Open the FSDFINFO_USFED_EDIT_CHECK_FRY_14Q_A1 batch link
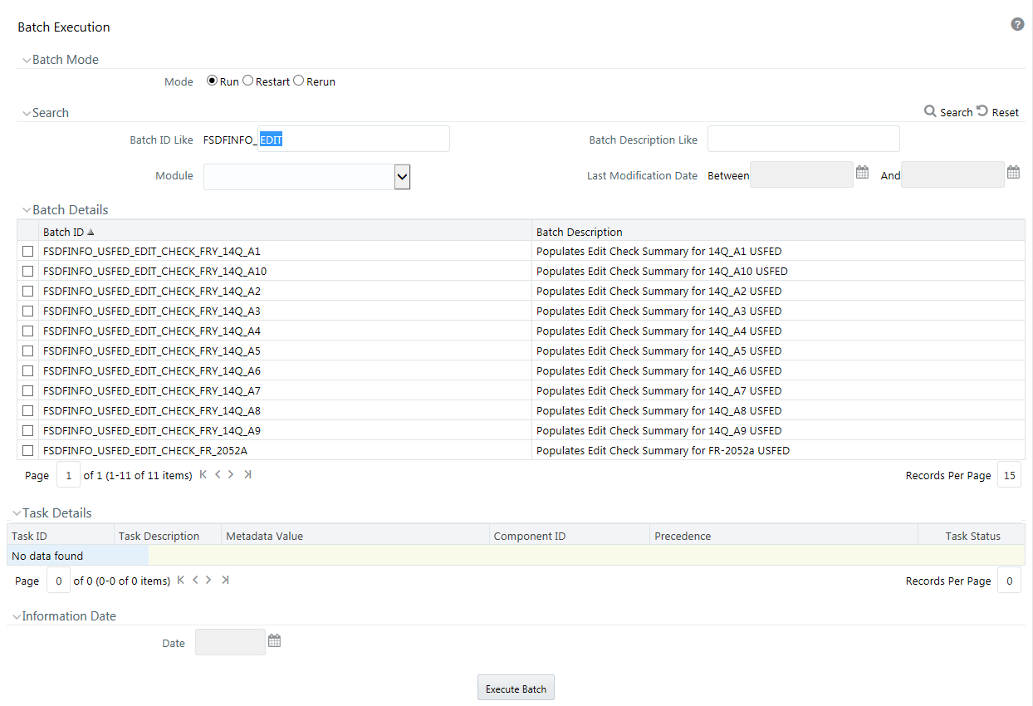1033x706 pixels. 153,251
